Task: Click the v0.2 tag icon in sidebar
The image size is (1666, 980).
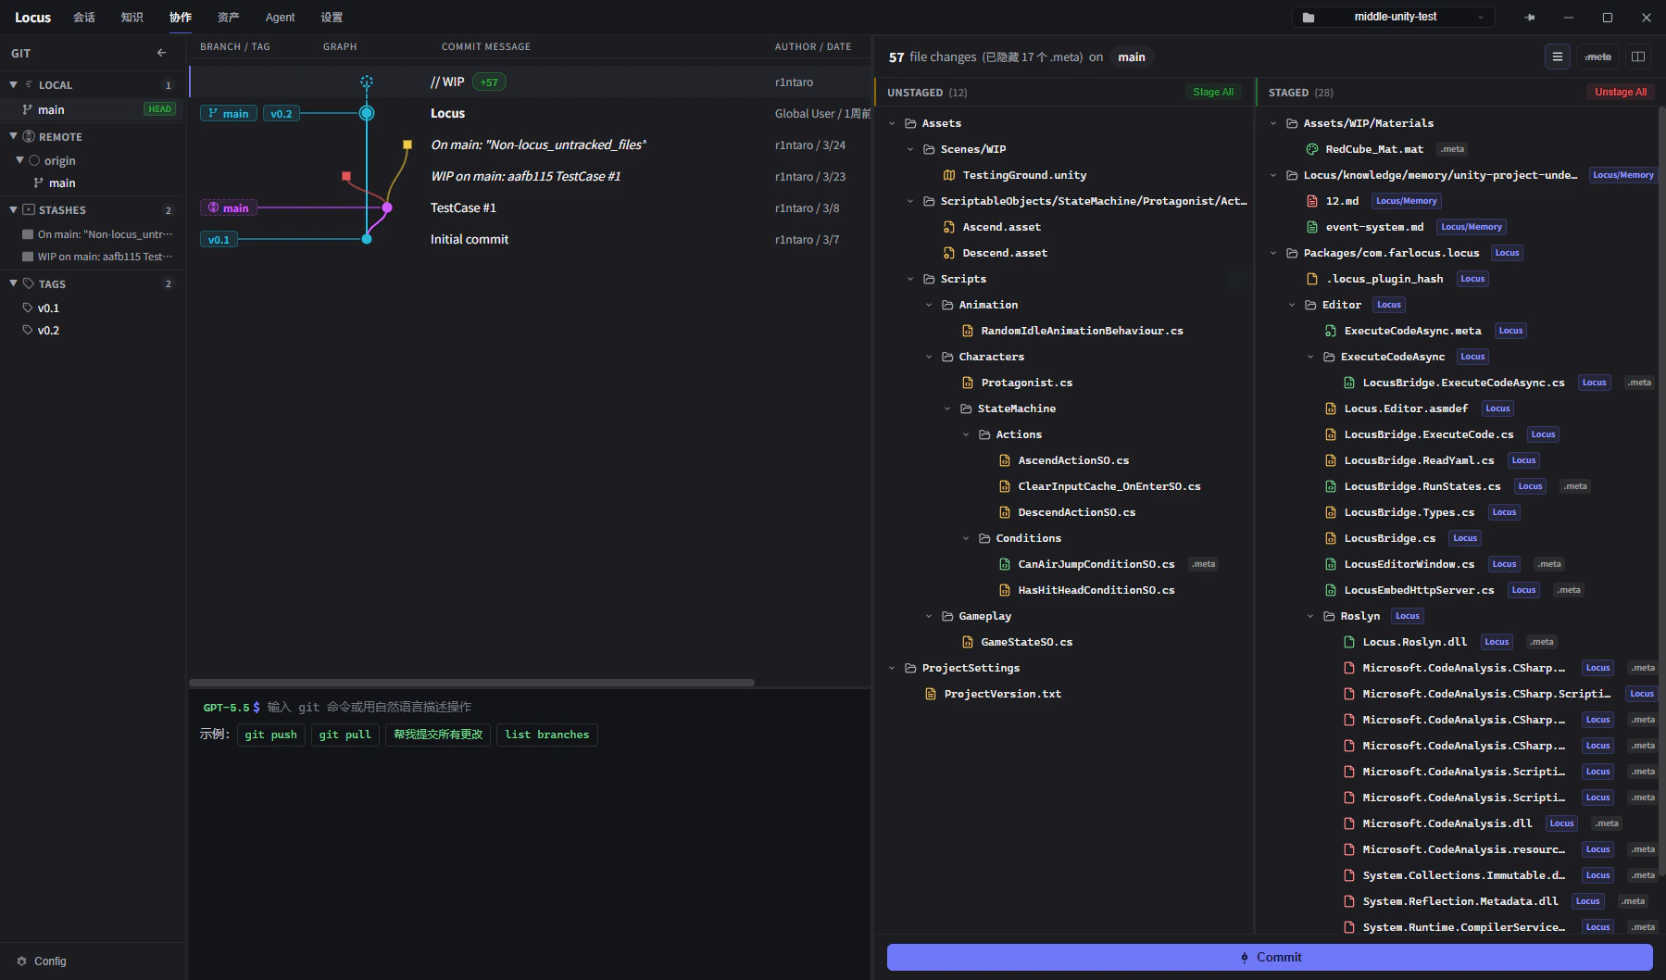Action: coord(28,330)
